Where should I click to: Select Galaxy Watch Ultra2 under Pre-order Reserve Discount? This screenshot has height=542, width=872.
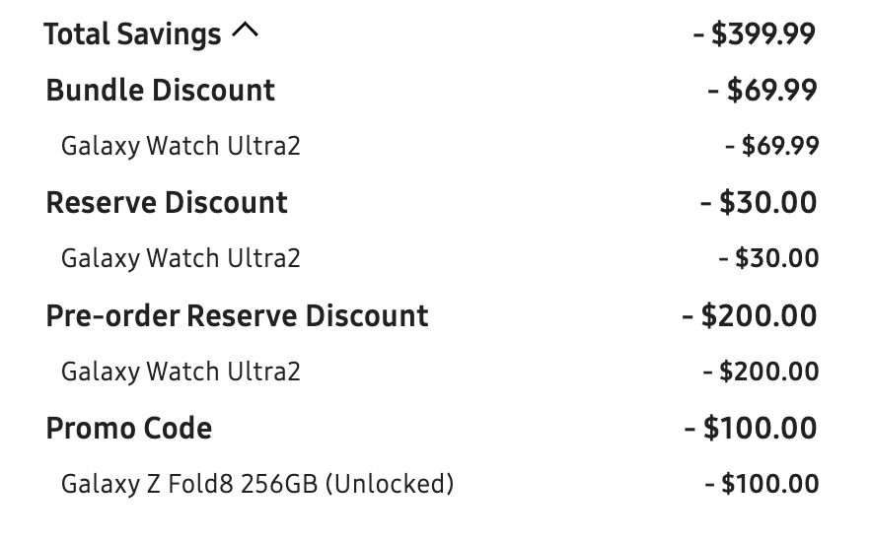(181, 373)
